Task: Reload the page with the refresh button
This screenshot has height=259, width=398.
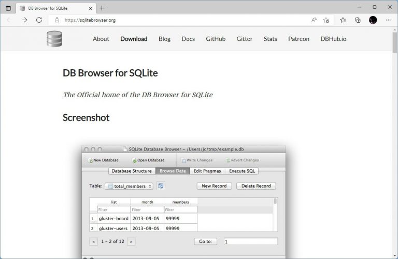Action: pos(39,20)
